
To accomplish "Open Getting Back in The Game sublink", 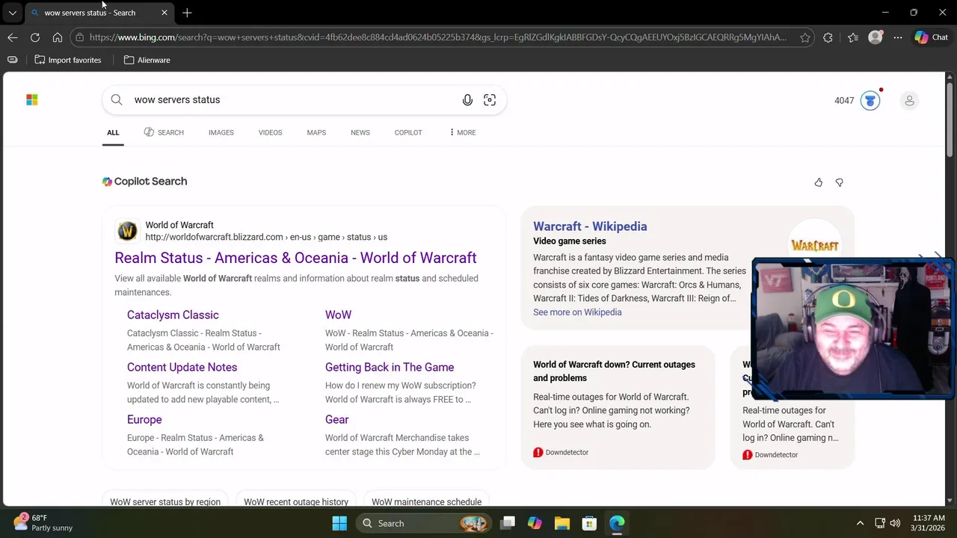I will pos(390,367).
